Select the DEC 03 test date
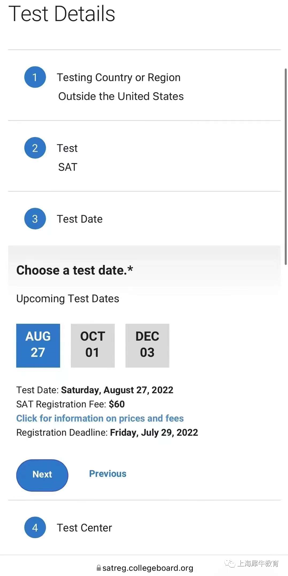Viewport: 288px width, 576px height. click(147, 346)
